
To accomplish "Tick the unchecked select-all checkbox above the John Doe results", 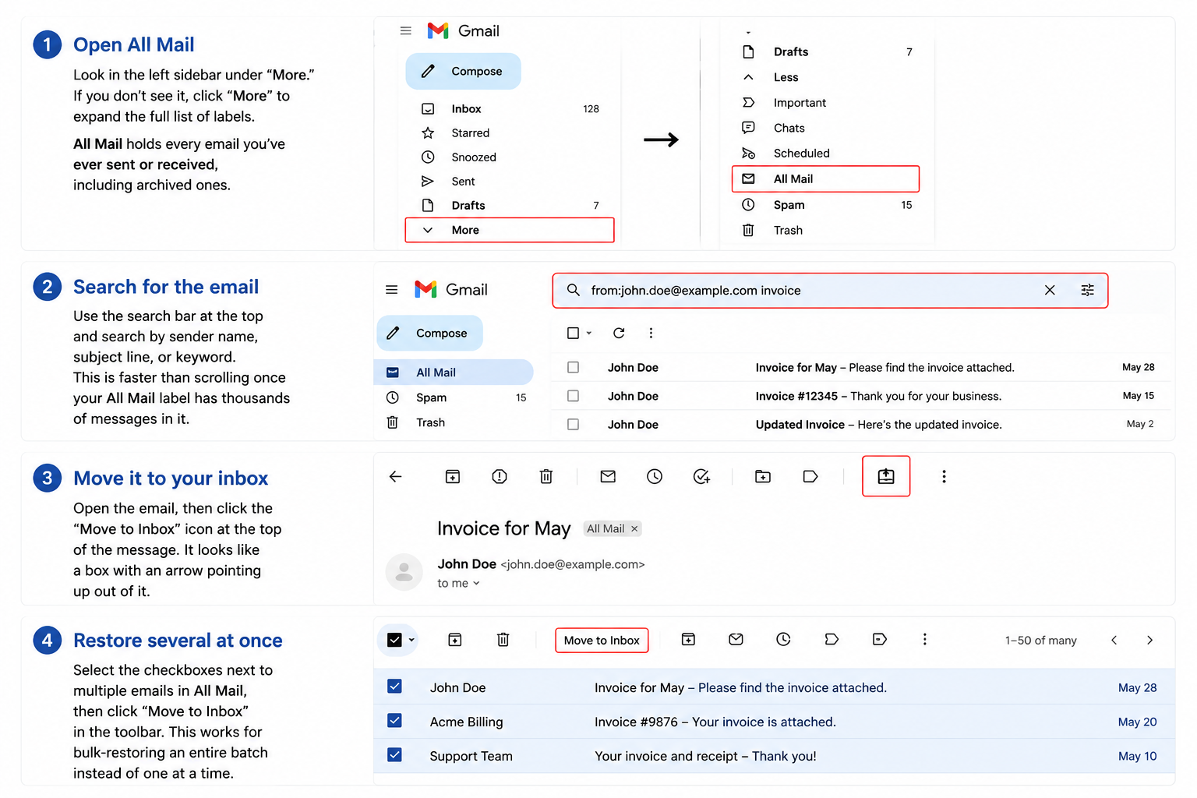I will 573,333.
